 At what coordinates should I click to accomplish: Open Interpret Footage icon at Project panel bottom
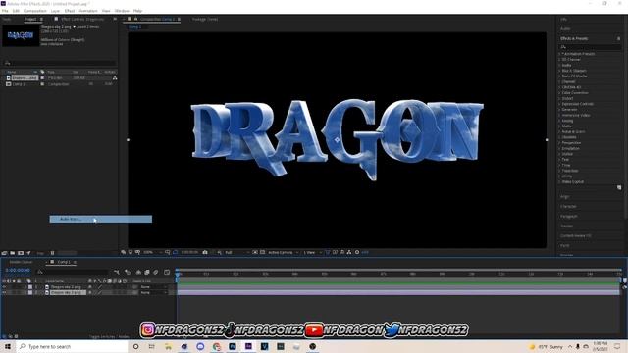pos(4,253)
